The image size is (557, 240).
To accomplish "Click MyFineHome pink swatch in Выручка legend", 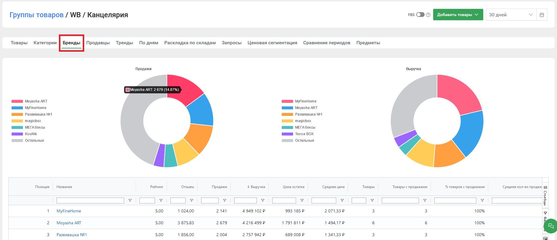I will (287, 101).
